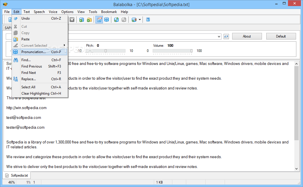Open the Tools menu
This screenshot has height=187, width=303.
pos(93,12)
